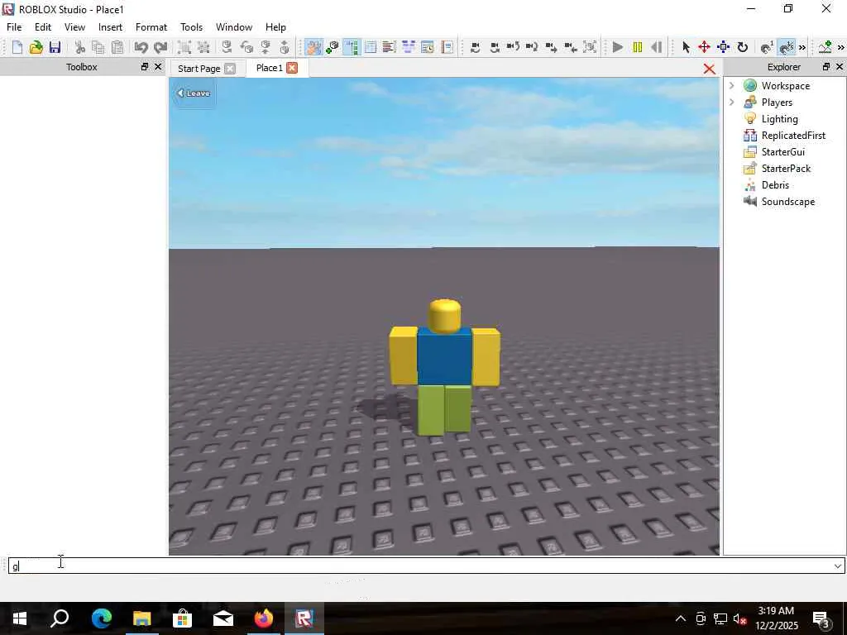Viewport: 847px width, 635px height.
Task: Toggle the one-fifth stud snap magnet
Action: (x=787, y=47)
